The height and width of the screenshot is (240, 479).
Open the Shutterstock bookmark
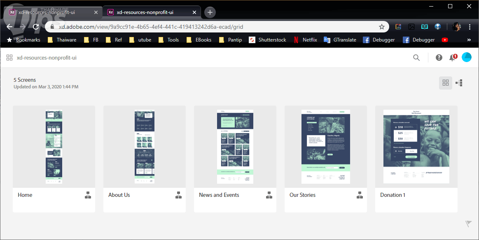pos(268,39)
